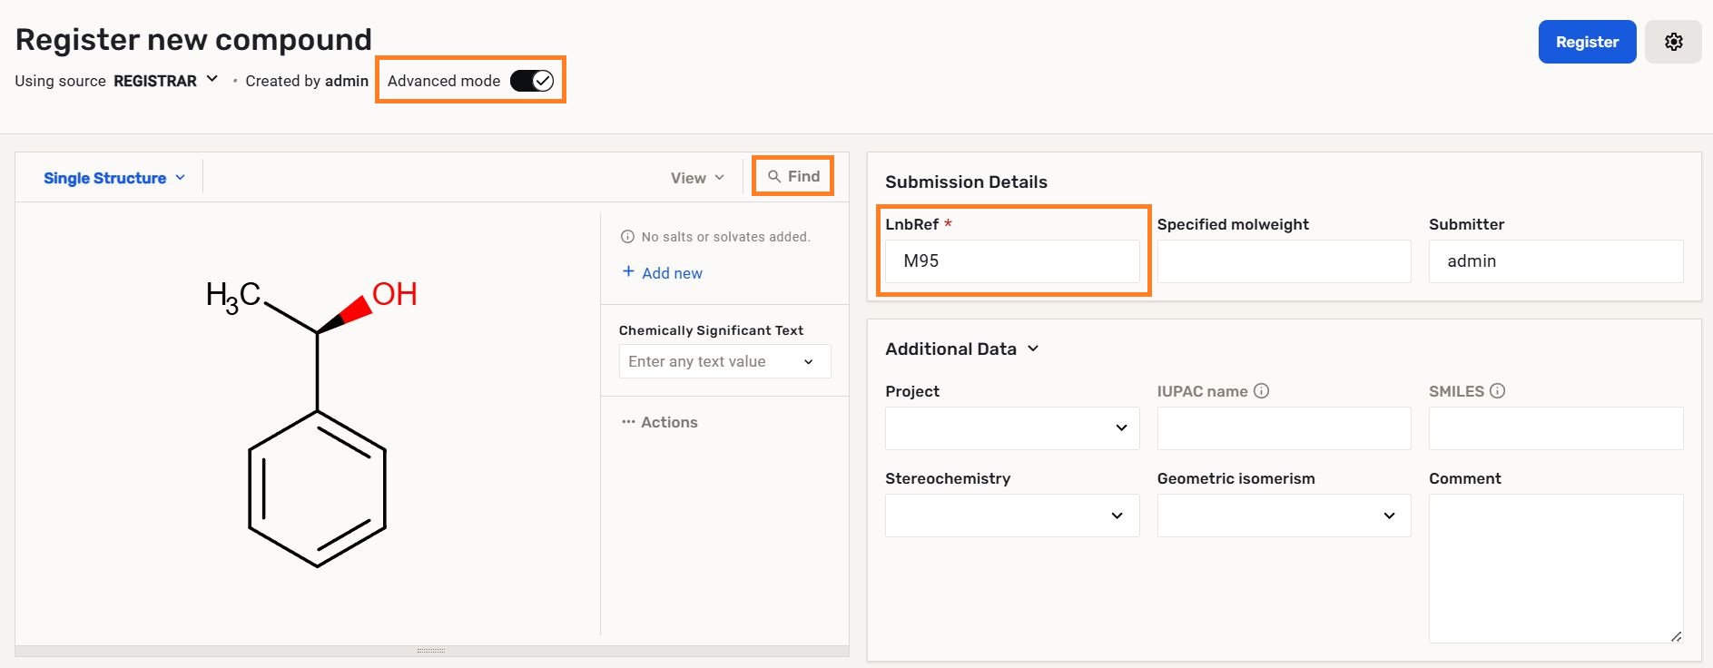Image resolution: width=1713 pixels, height=668 pixels.
Task: Collapse the Additional Data section
Action: click(1033, 349)
